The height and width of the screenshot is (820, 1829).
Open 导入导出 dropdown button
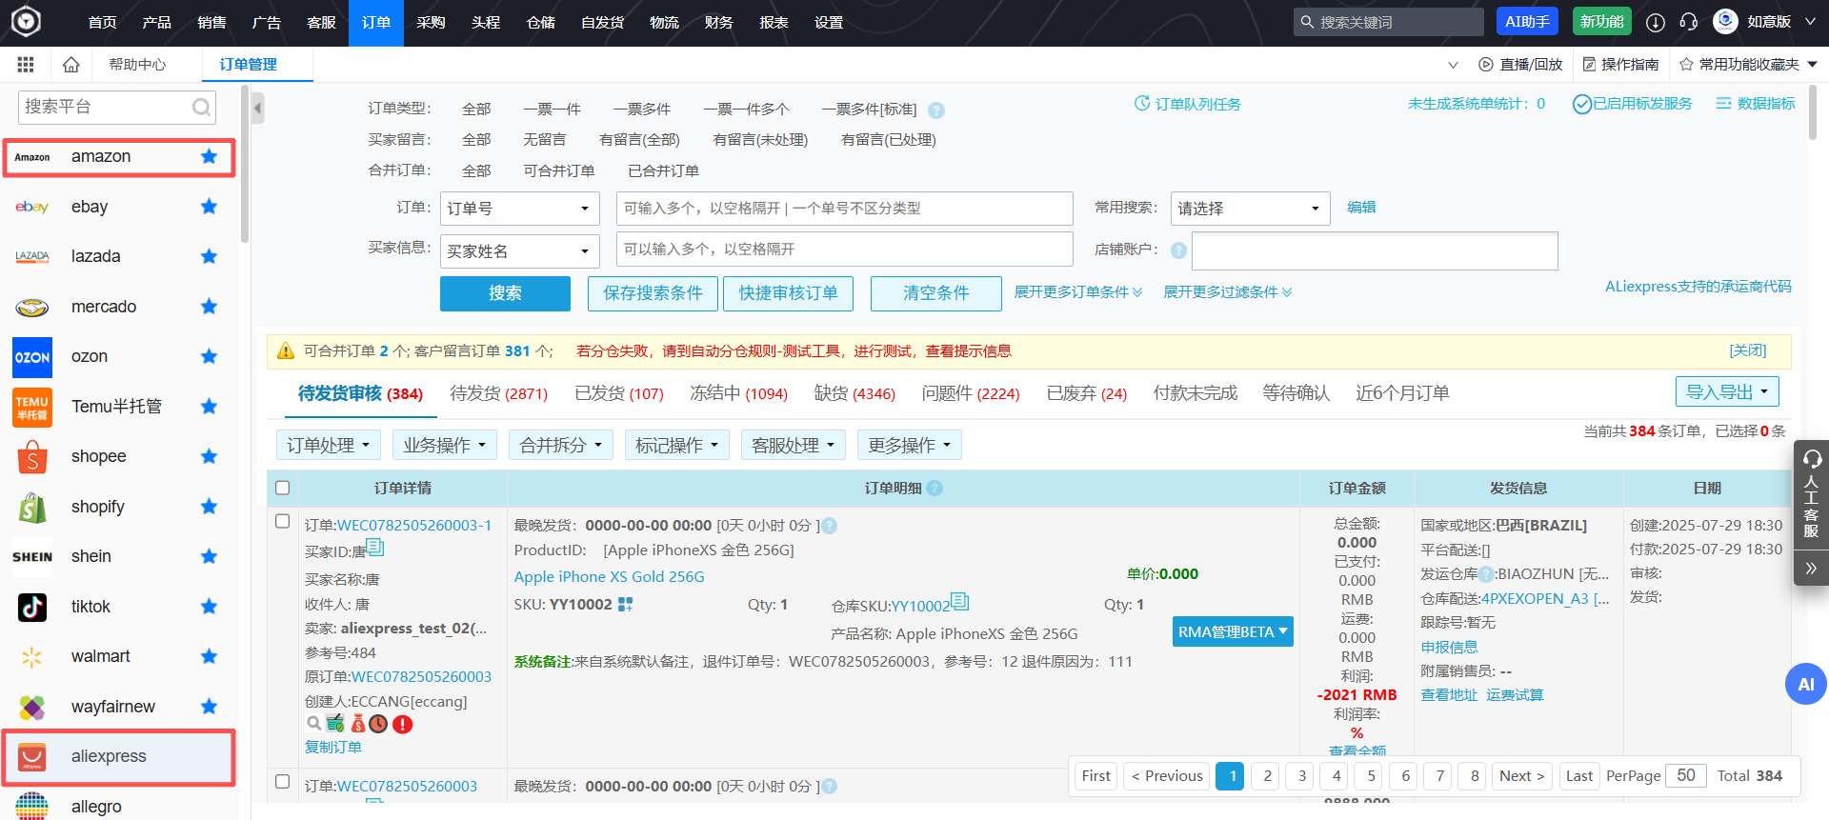[x=1727, y=391]
